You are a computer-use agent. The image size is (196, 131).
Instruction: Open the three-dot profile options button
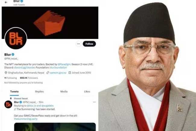click(x=78, y=44)
